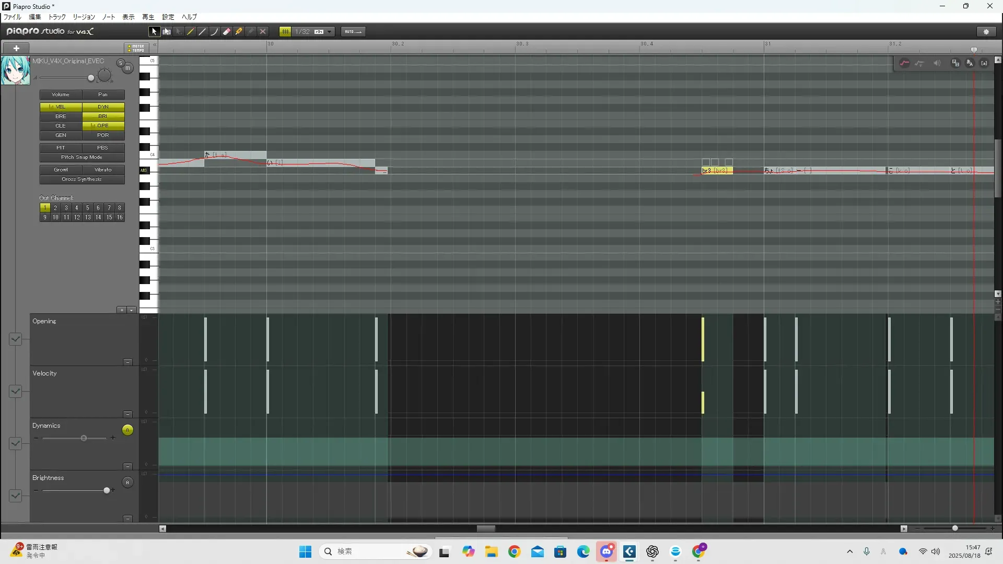1003x564 pixels.
Task: Solo the MIKU_V4X track
Action: (x=120, y=63)
